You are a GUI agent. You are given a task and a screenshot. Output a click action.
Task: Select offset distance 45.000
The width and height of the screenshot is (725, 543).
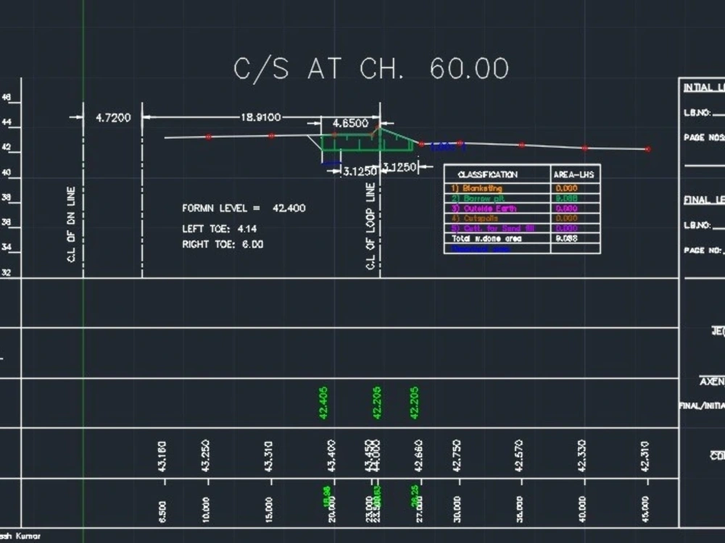click(x=645, y=509)
